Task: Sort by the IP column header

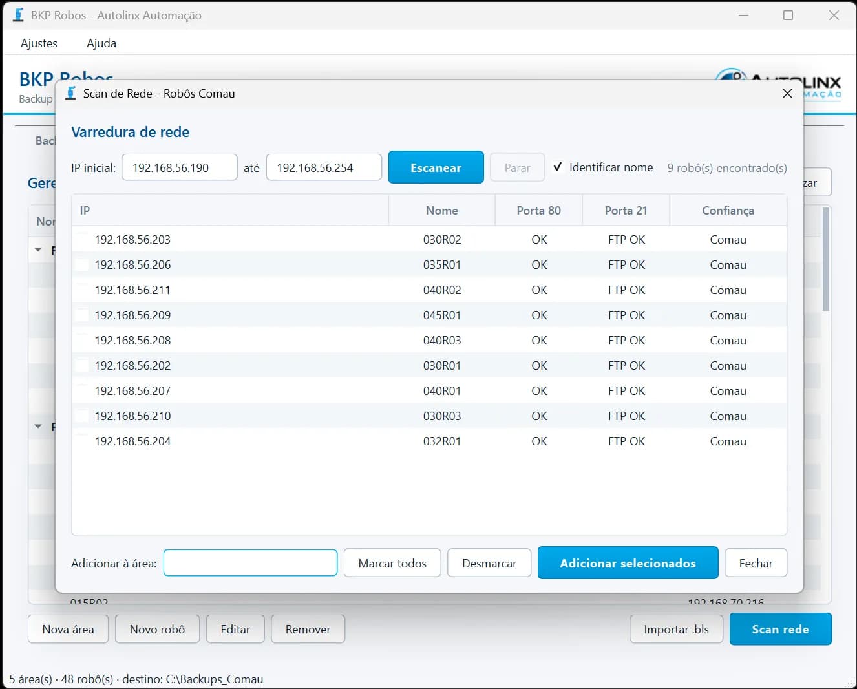Action: pos(230,210)
